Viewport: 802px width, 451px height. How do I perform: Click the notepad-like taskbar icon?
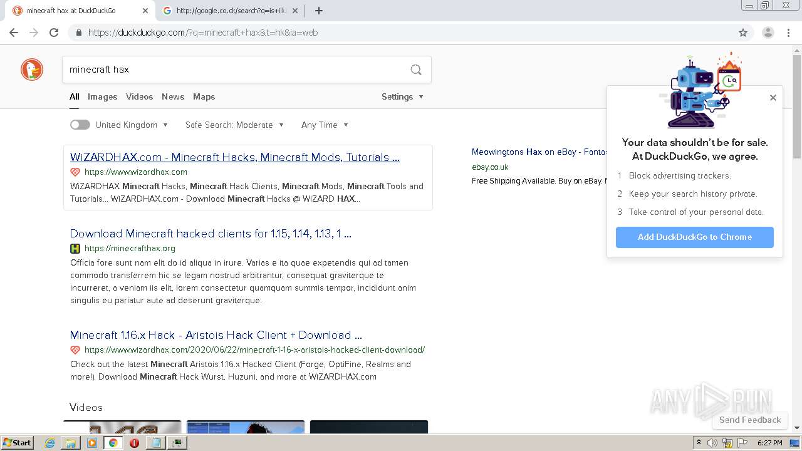pyautogui.click(x=155, y=443)
